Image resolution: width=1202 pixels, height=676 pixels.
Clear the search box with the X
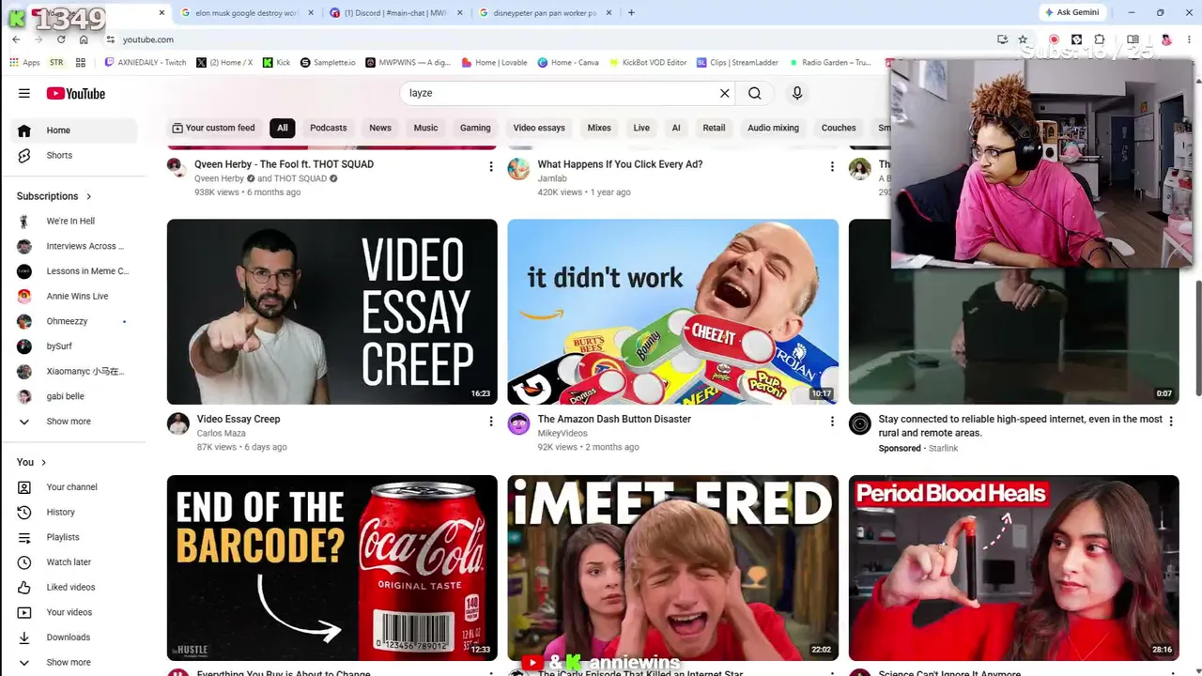724,93
